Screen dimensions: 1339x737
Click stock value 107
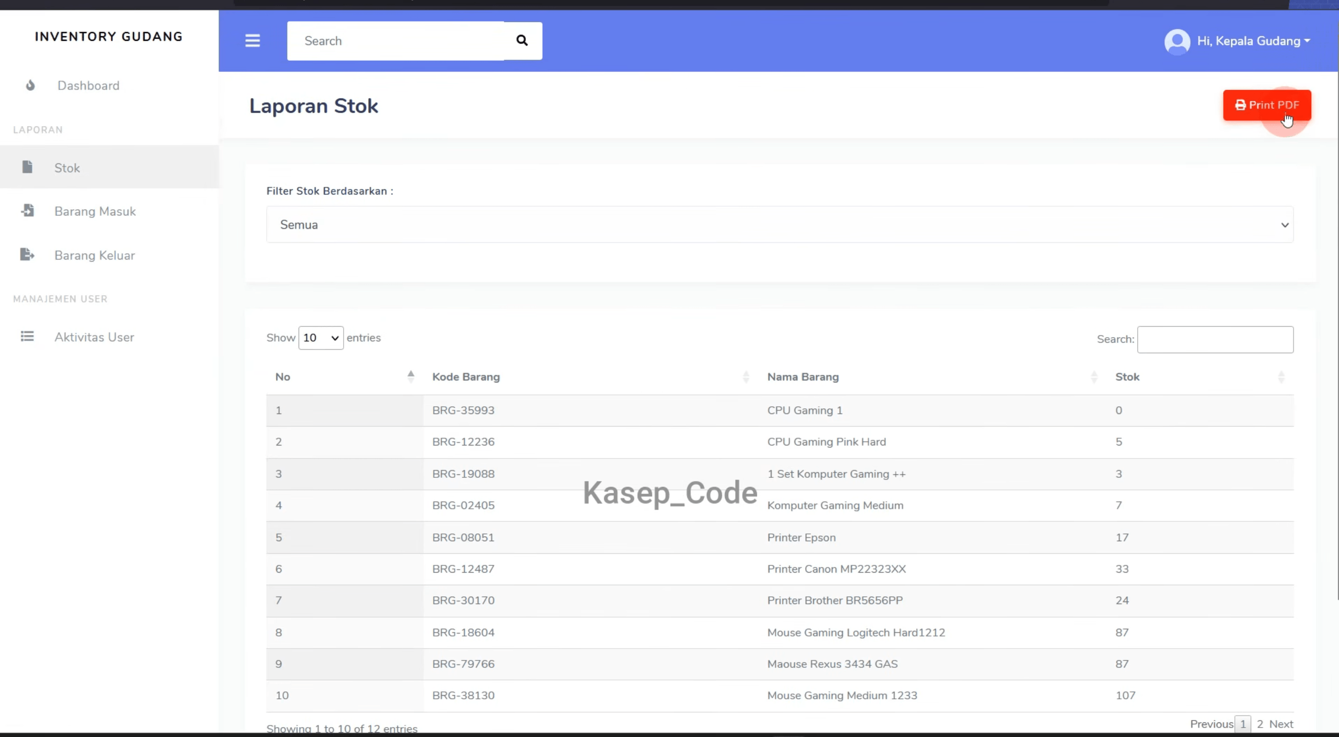point(1125,695)
